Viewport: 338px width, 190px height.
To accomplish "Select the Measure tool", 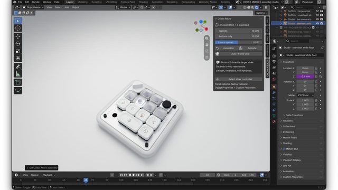I will click(18, 74).
